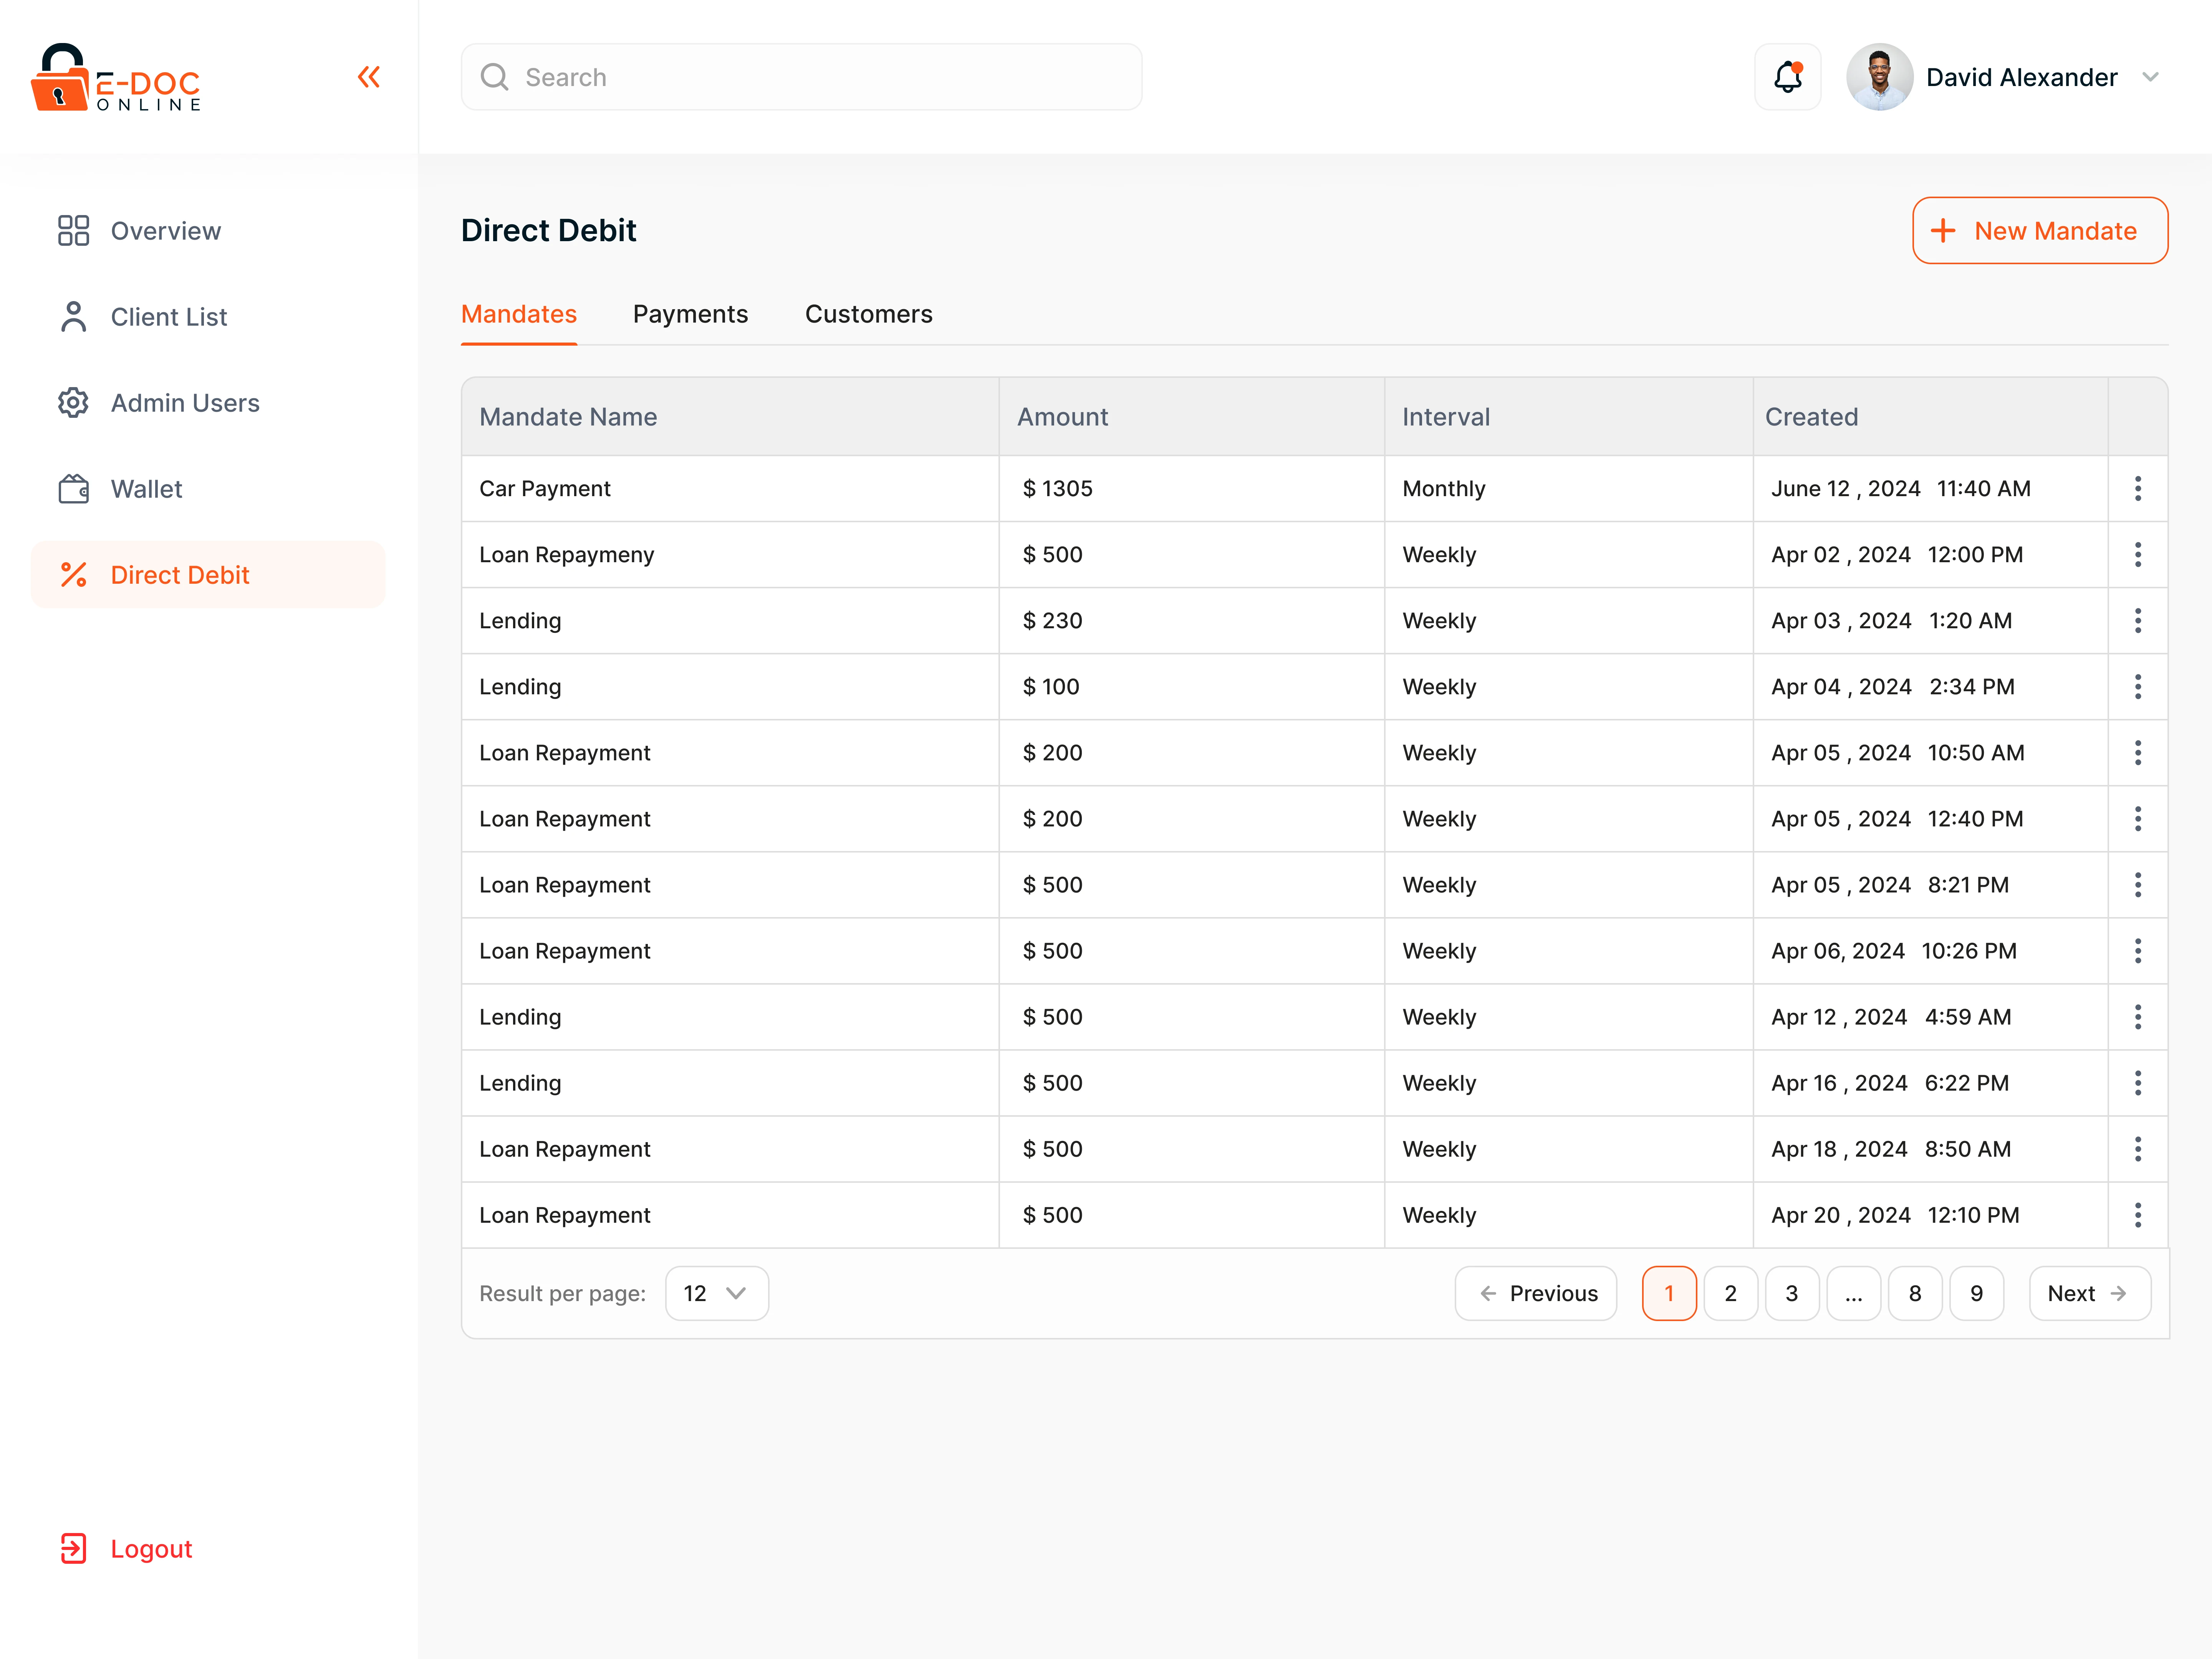Open row menu for Apr 12 Lending
2212x1659 pixels.
[2137, 1016]
